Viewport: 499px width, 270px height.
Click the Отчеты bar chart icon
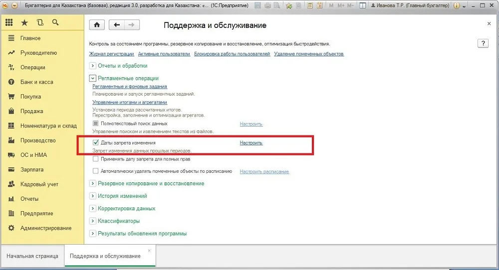point(11,199)
